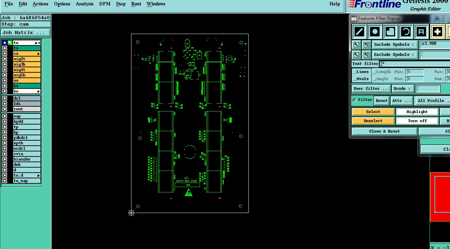This screenshot has height=249, width=450.
Task: Click the Highlight button
Action: point(417,112)
